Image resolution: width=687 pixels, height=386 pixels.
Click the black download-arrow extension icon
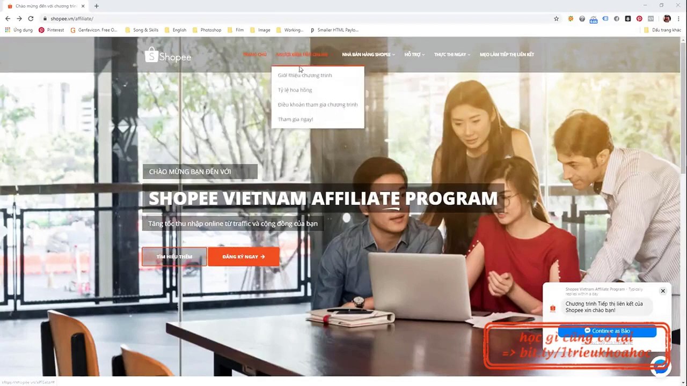pyautogui.click(x=628, y=19)
